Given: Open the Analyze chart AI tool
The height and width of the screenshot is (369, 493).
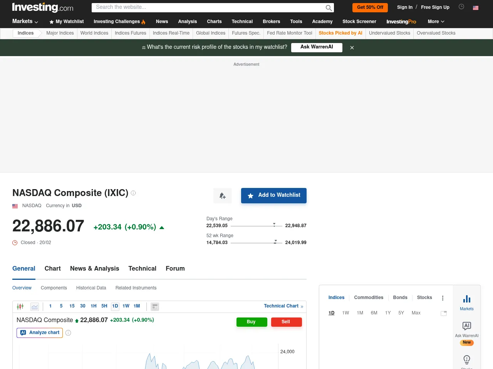Looking at the screenshot, I should point(39,332).
